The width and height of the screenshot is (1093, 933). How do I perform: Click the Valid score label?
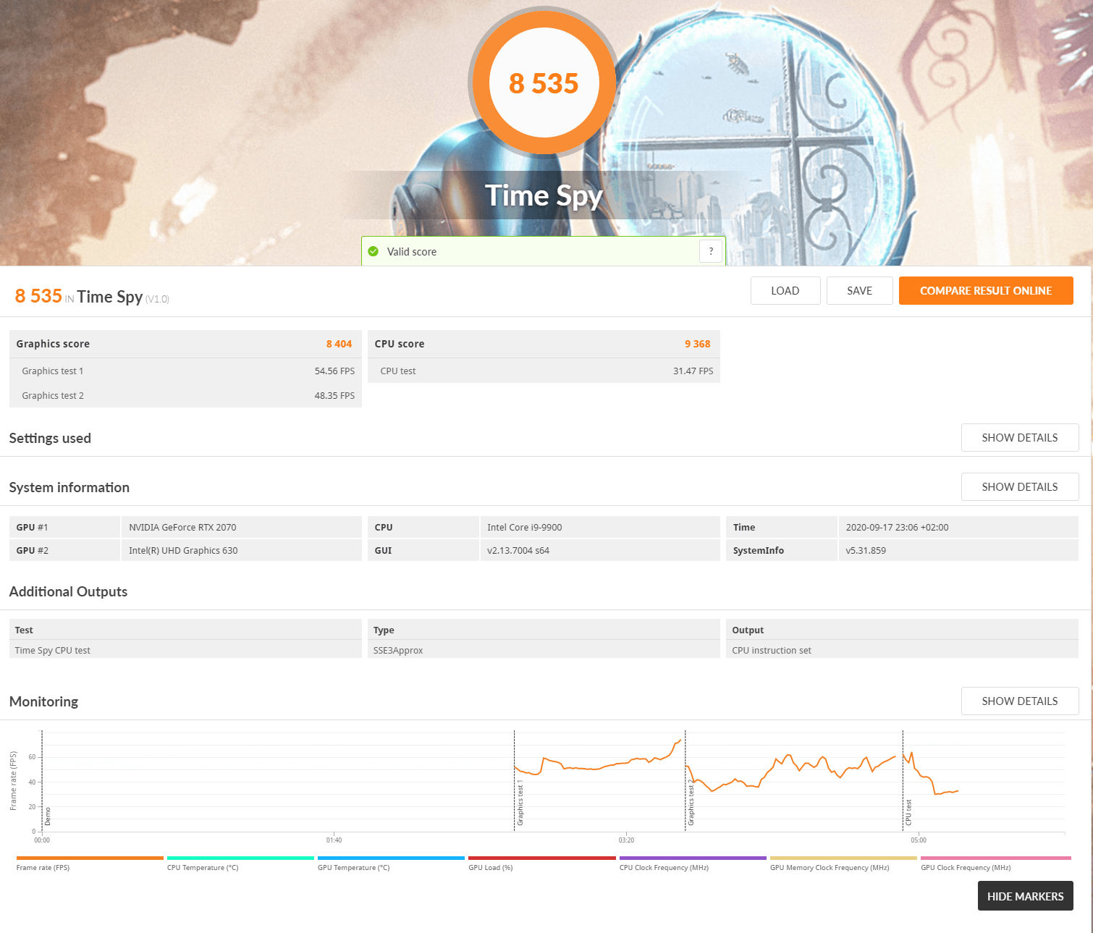coord(412,252)
